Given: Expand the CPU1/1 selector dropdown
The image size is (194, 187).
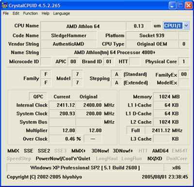Looking at the screenshot, I should pyautogui.click(x=186, y=26).
